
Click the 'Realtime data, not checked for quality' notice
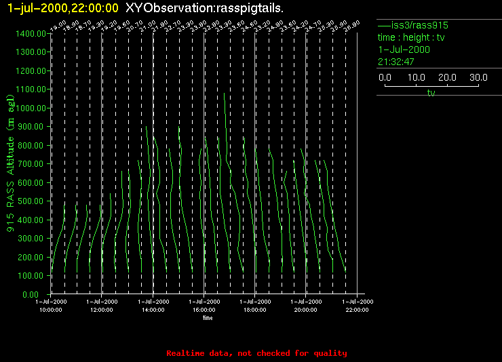click(x=256, y=353)
